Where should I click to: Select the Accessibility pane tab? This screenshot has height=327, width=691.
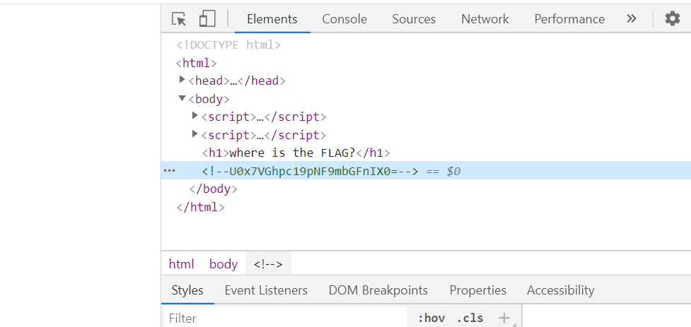click(561, 290)
